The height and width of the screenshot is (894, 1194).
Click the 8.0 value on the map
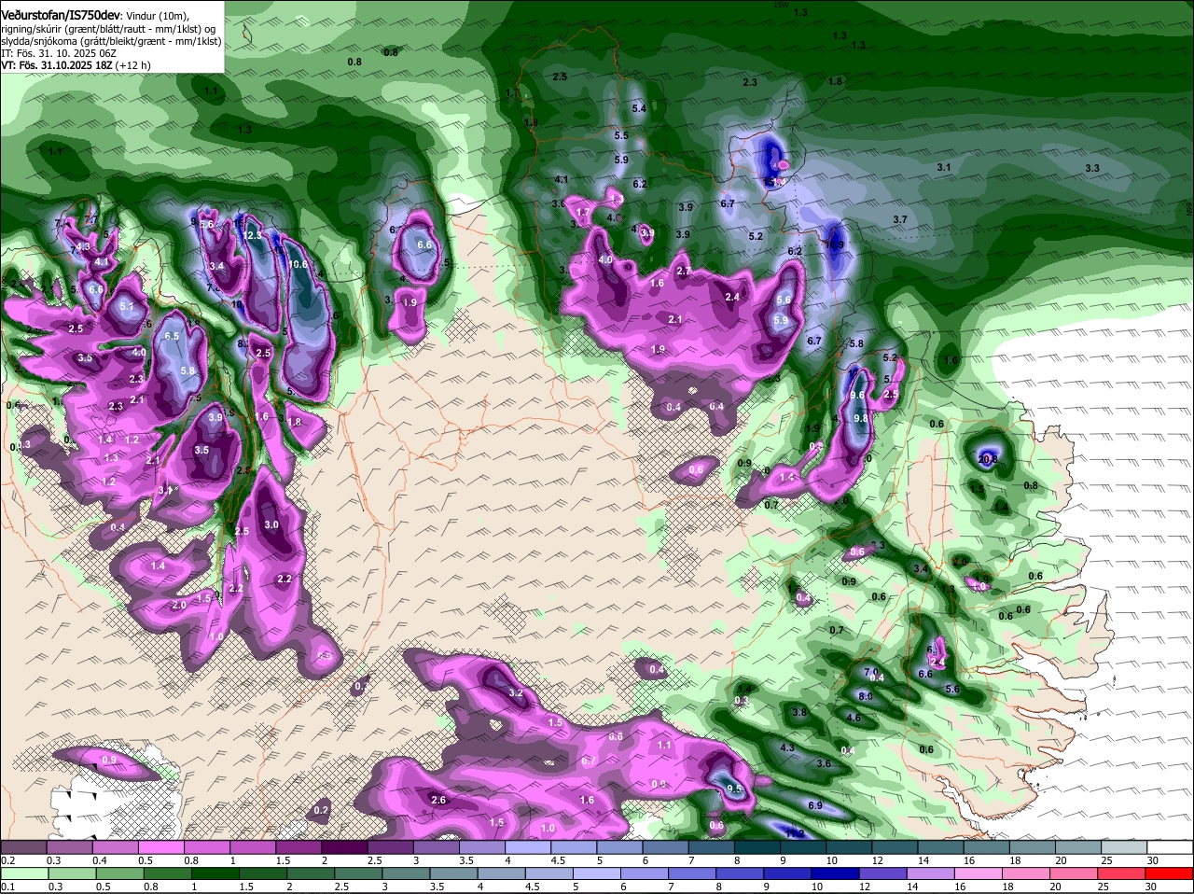coord(865,696)
